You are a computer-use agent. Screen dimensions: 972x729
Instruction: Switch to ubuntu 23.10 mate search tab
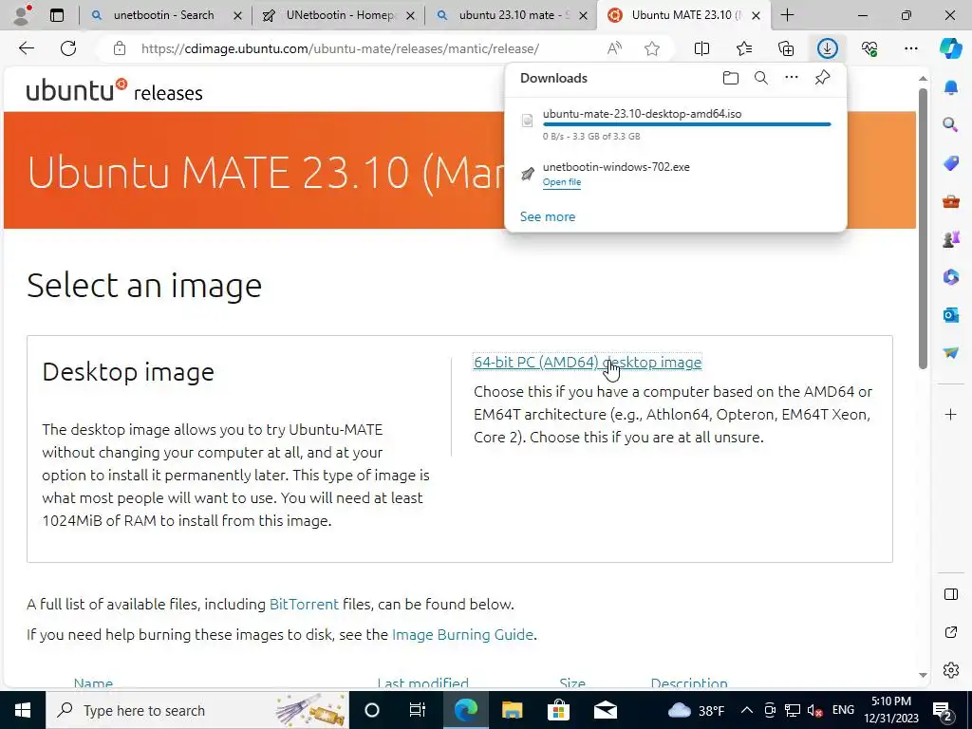click(512, 15)
